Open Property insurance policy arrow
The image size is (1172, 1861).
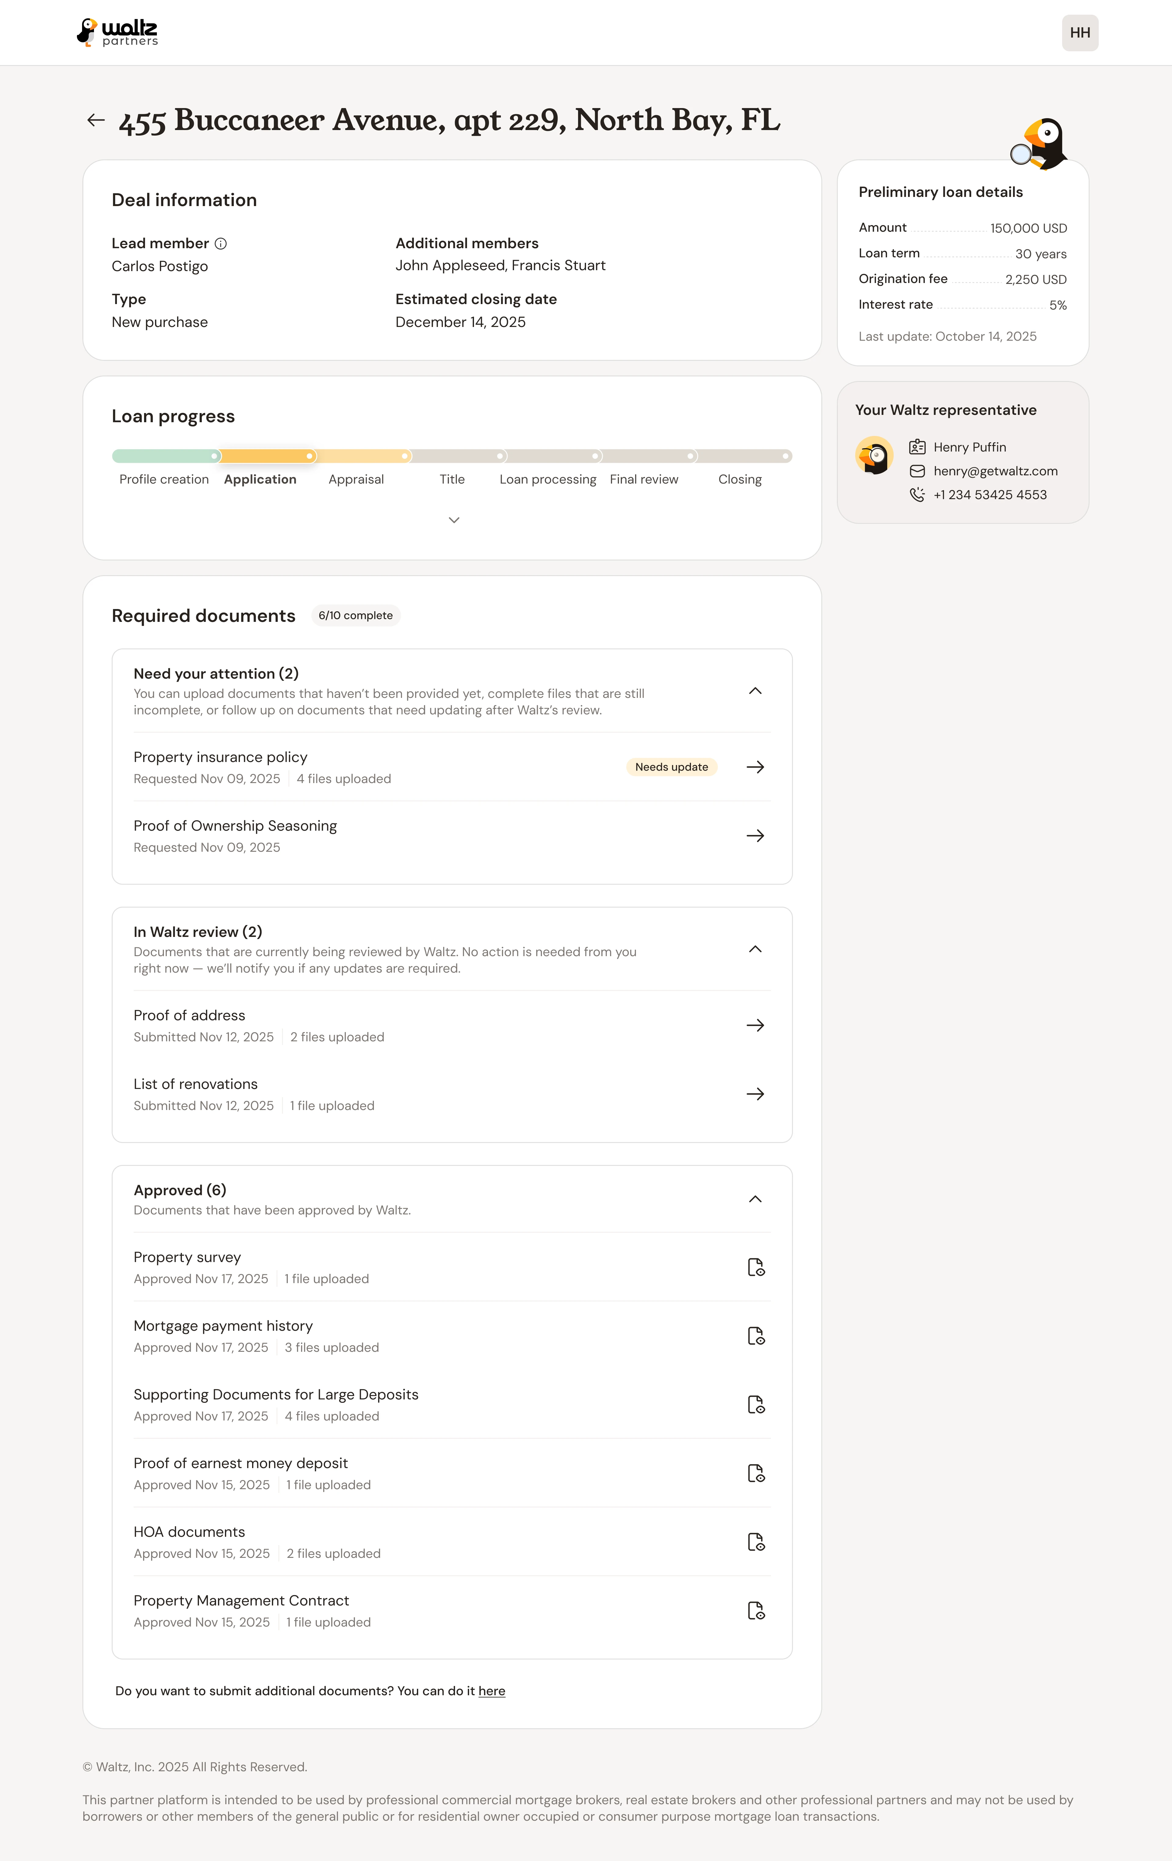coord(755,767)
